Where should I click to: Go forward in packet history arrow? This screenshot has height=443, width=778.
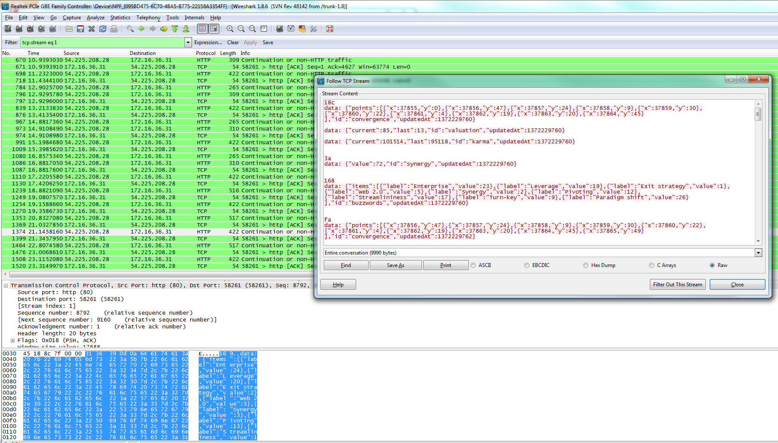pos(153,29)
